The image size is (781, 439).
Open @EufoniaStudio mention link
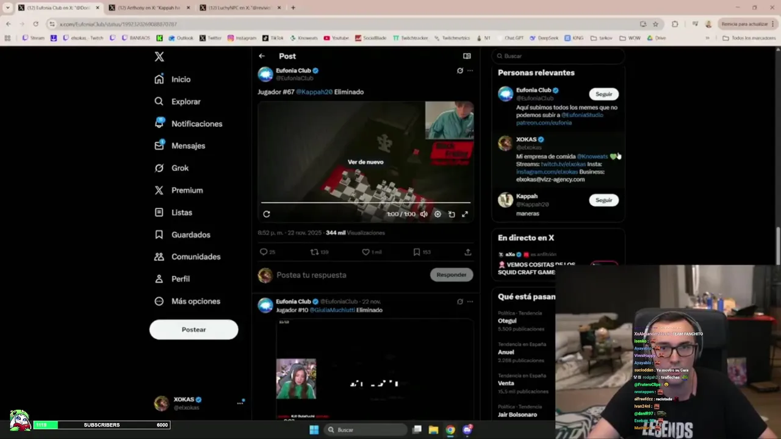tap(582, 115)
